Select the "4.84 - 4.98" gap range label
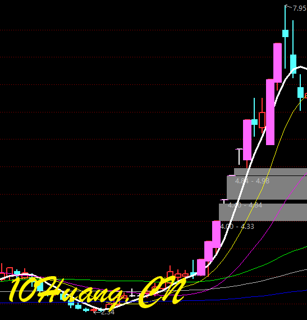307x320 pixels. (252, 181)
